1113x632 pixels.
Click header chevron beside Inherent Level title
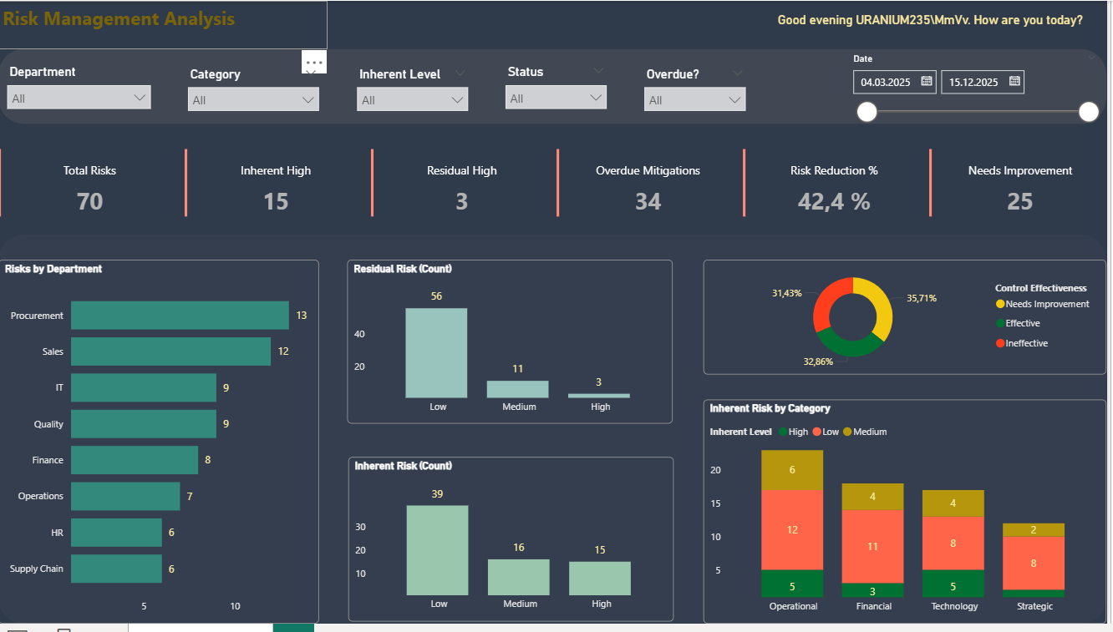(460, 73)
